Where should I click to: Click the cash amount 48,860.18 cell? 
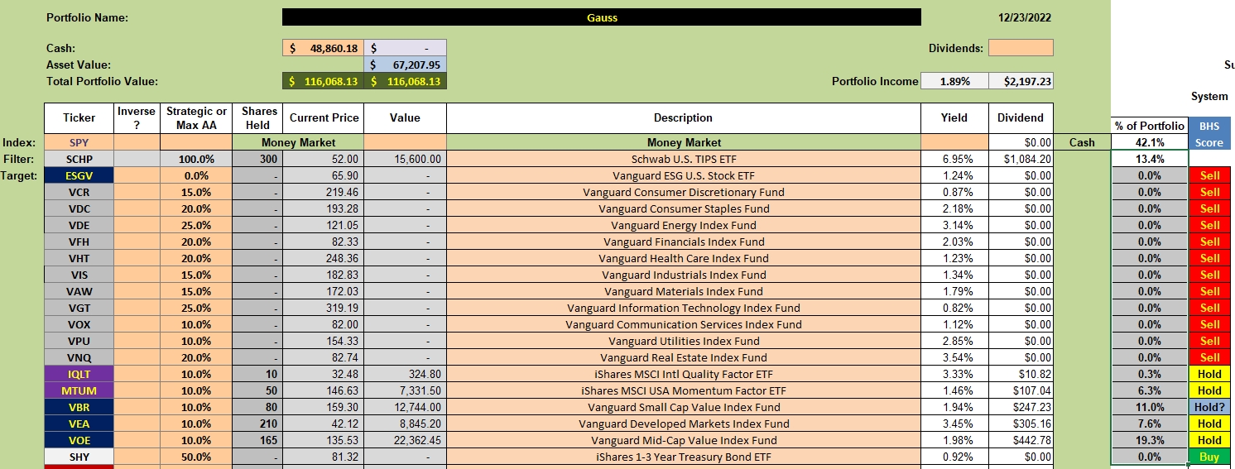324,48
